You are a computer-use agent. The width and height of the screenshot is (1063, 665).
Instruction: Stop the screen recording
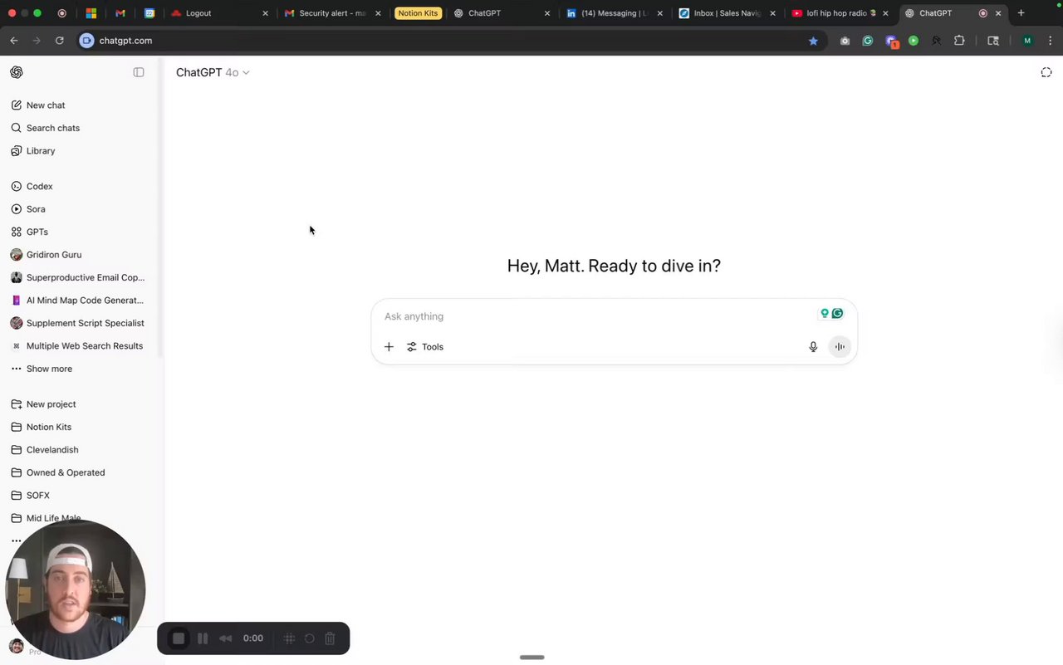point(179,638)
